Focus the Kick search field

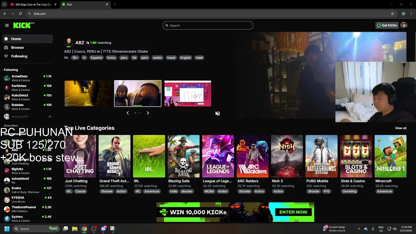tap(208, 25)
